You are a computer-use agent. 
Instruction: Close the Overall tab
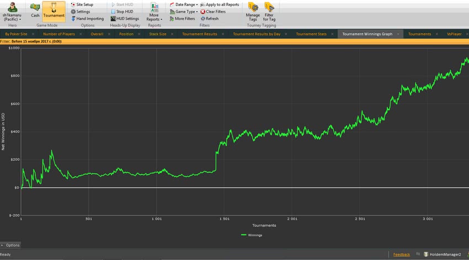click(109, 34)
